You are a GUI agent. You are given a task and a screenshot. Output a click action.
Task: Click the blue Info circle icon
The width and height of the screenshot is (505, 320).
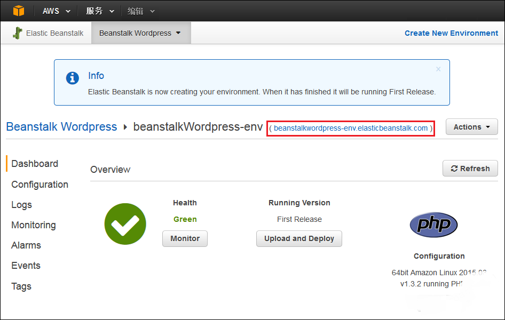click(72, 78)
